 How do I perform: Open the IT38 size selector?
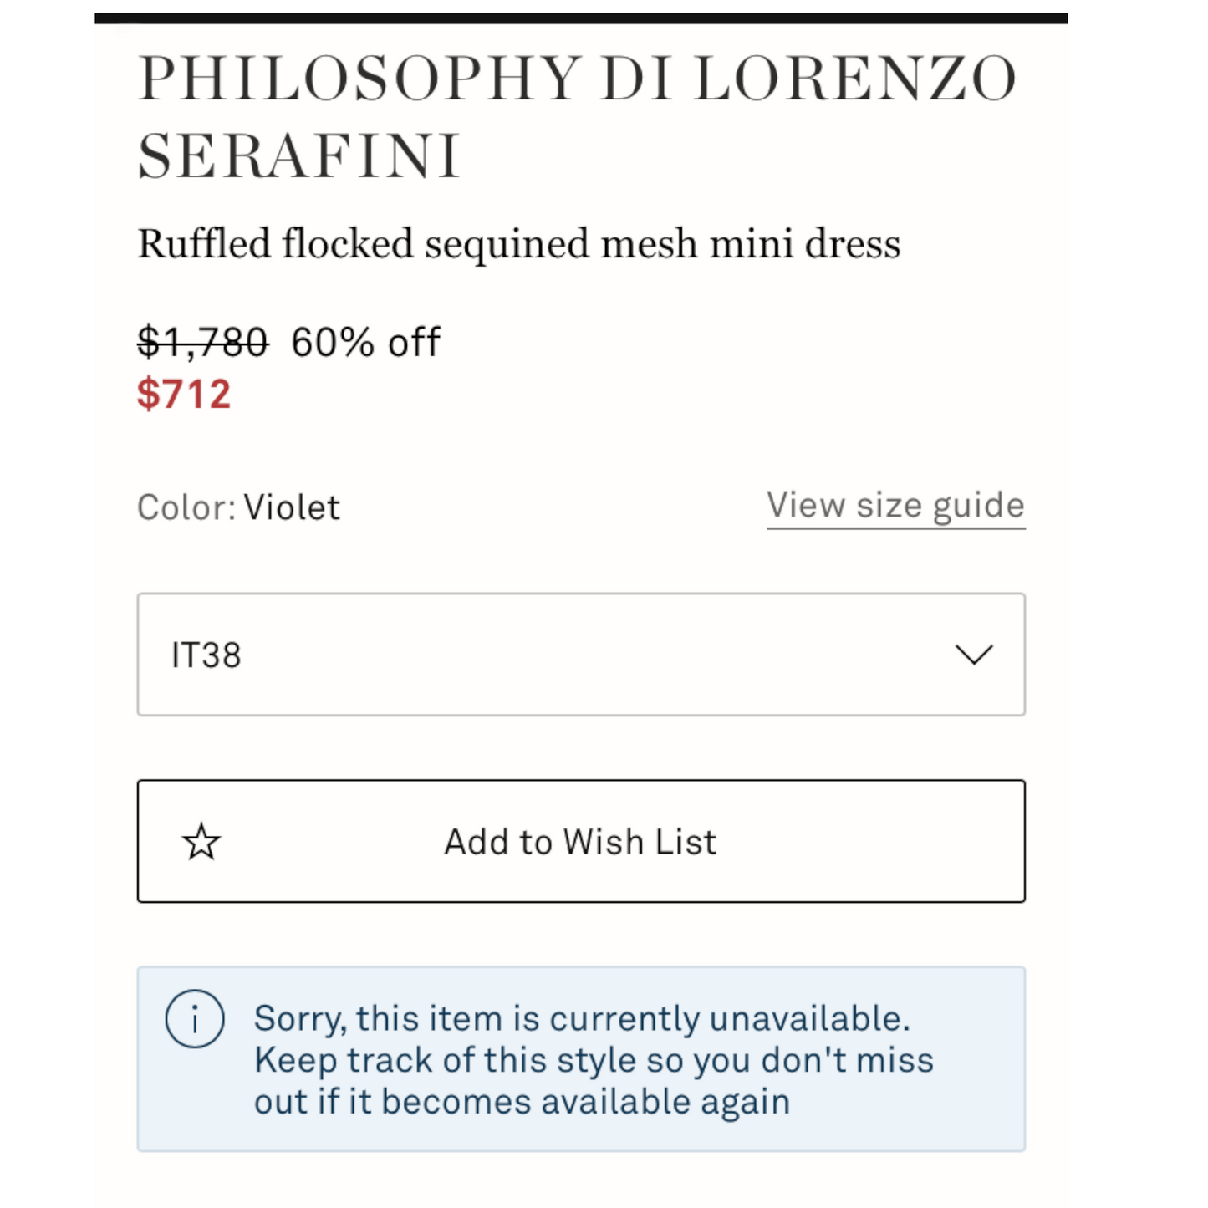580,655
